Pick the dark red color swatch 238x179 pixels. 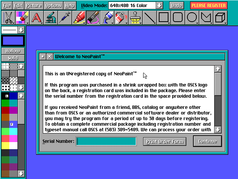6,110
